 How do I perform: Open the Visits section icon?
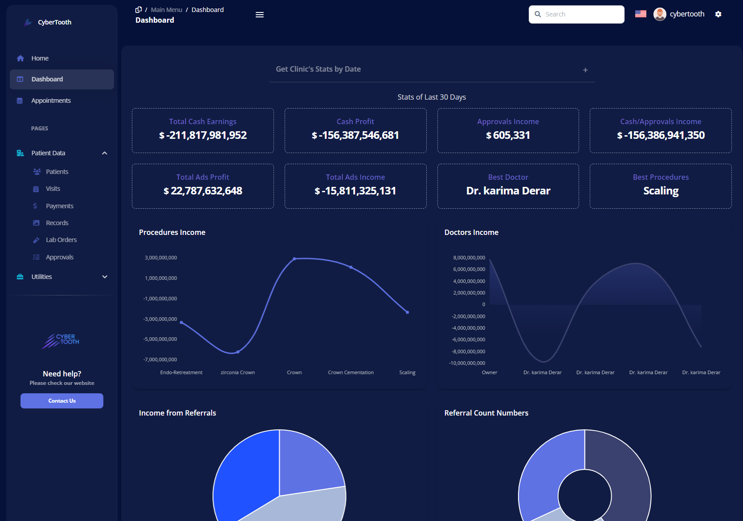[x=36, y=189]
